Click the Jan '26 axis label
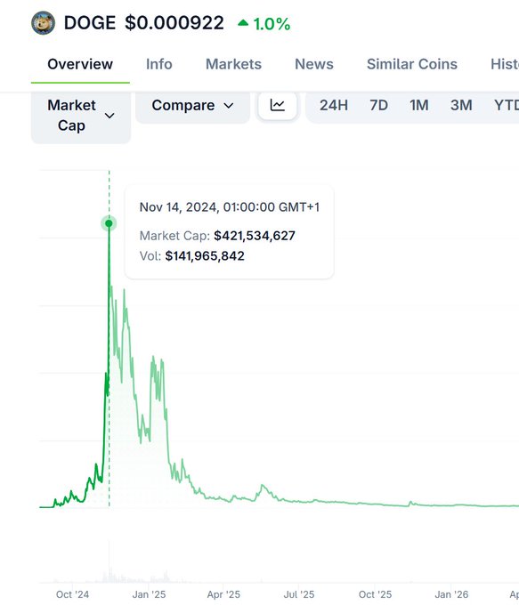Viewport: 519px width, 605px height. coord(451,594)
